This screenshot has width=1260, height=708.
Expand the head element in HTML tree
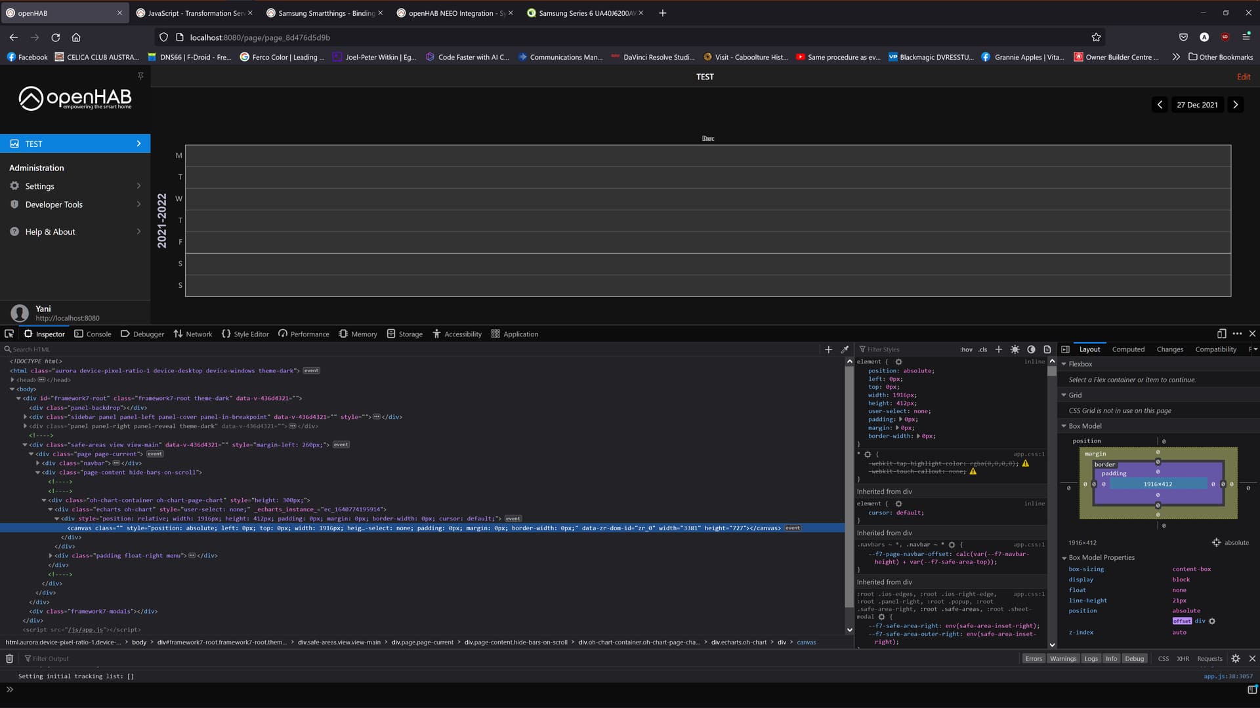click(12, 380)
